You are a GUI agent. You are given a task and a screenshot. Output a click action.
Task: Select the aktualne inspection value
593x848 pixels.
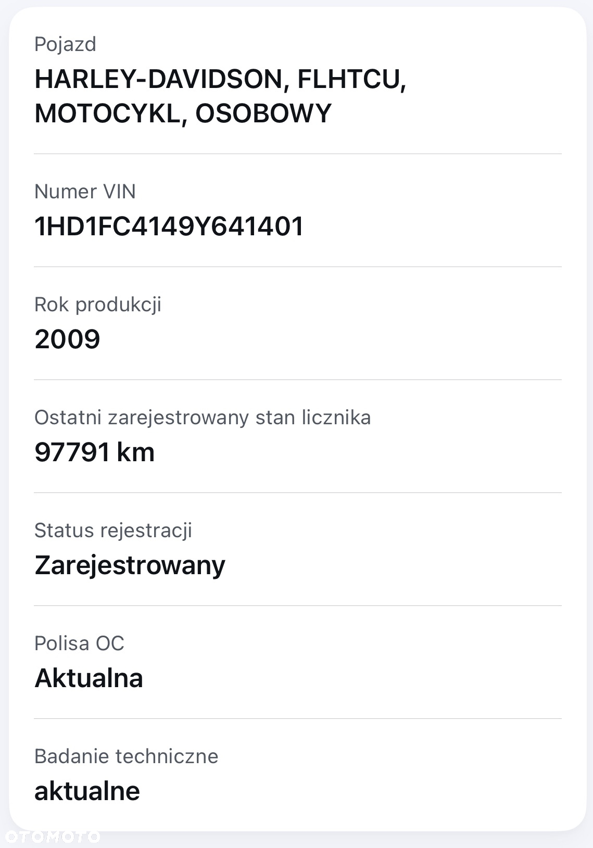click(x=87, y=791)
